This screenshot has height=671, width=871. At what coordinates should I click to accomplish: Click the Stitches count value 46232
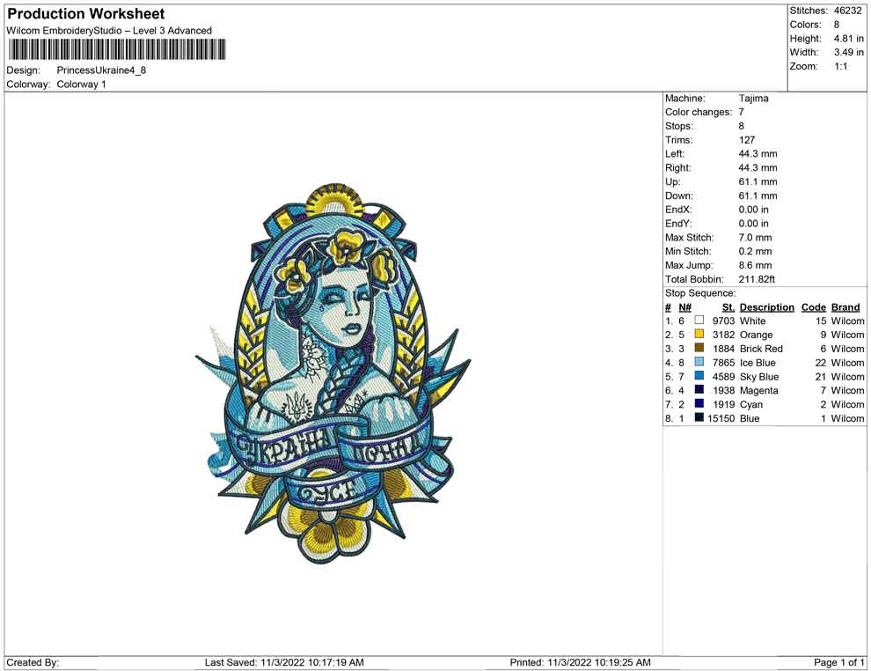click(x=848, y=11)
